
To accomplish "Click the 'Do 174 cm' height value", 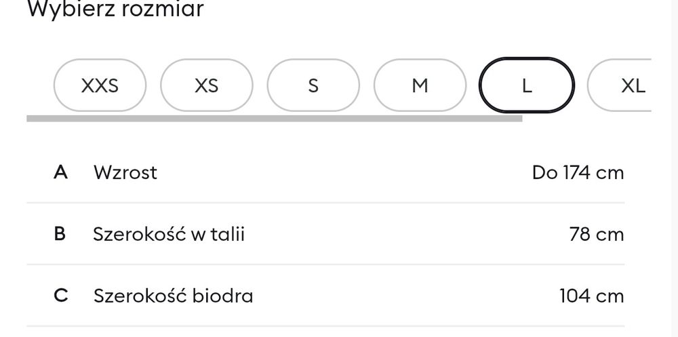I will [x=578, y=173].
